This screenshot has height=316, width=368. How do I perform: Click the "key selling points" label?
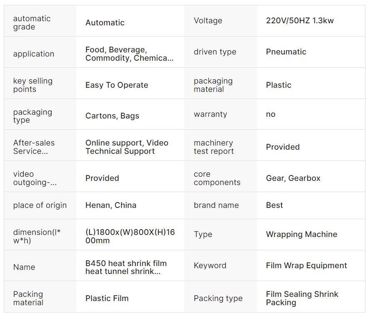pos(33,85)
